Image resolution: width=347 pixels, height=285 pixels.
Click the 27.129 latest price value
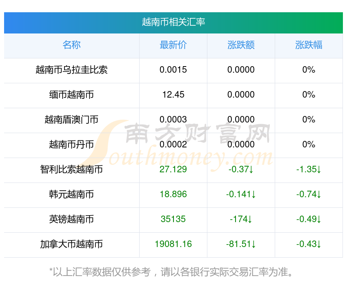173,169
